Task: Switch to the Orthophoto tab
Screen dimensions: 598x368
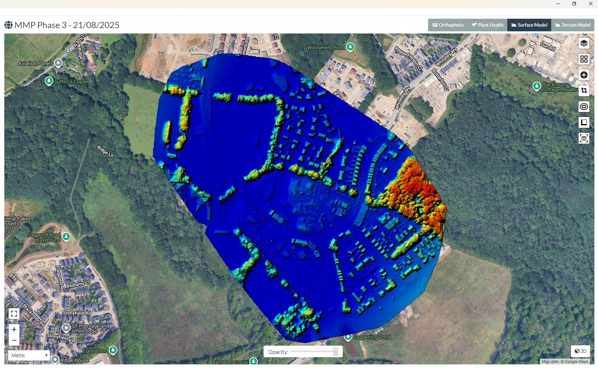Action: coord(448,25)
